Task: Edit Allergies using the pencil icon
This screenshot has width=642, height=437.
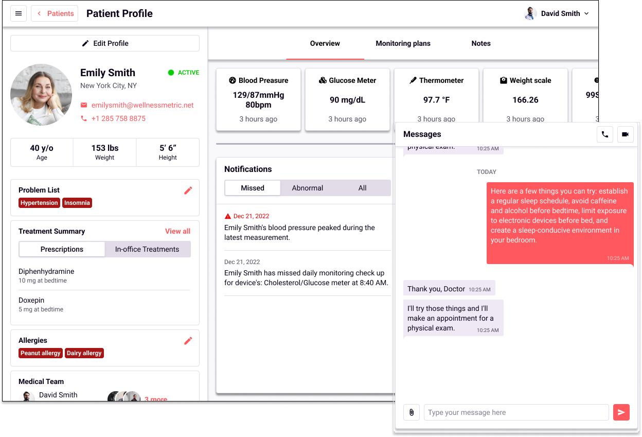Action: coord(188,341)
